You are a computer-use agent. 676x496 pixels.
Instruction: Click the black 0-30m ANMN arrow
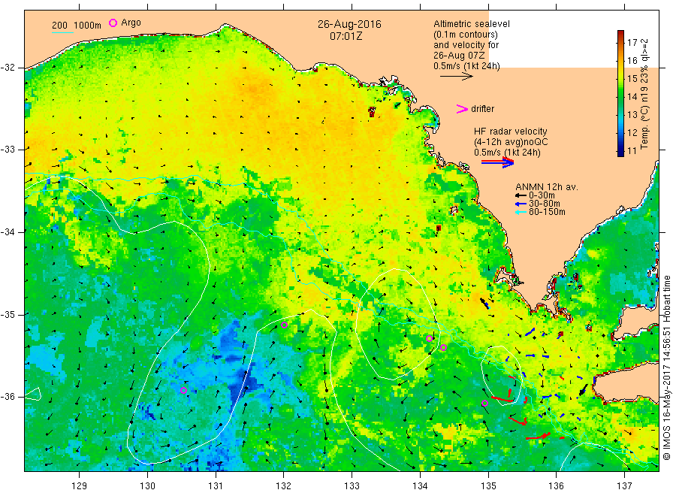coord(521,195)
